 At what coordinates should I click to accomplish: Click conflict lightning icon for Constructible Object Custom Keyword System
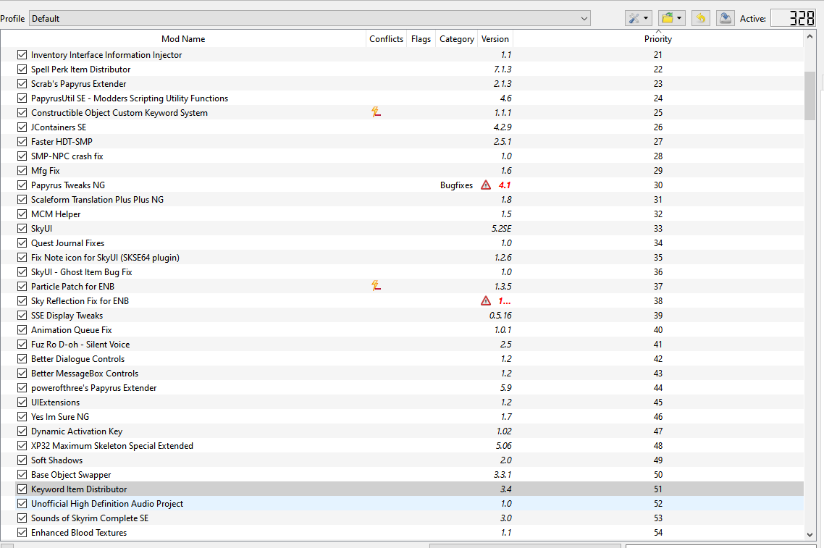[x=376, y=112]
